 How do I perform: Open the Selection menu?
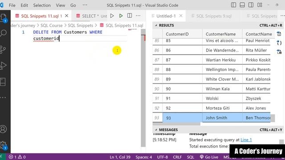click(42, 5)
